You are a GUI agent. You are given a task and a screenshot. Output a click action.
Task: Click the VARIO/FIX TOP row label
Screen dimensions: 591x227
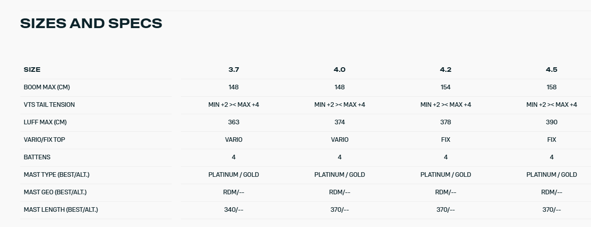[x=45, y=140]
